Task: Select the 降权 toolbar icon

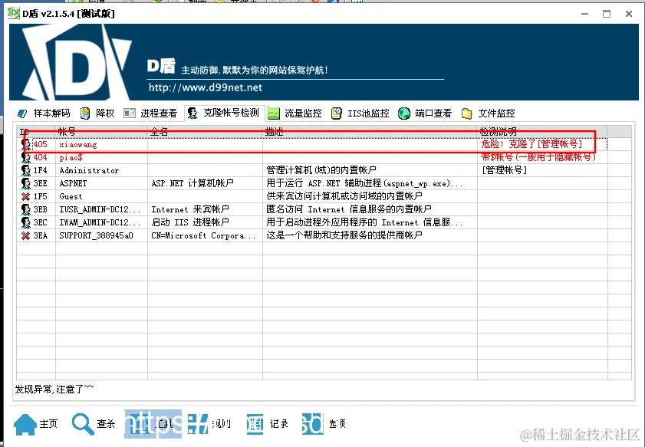Action: tap(96, 112)
